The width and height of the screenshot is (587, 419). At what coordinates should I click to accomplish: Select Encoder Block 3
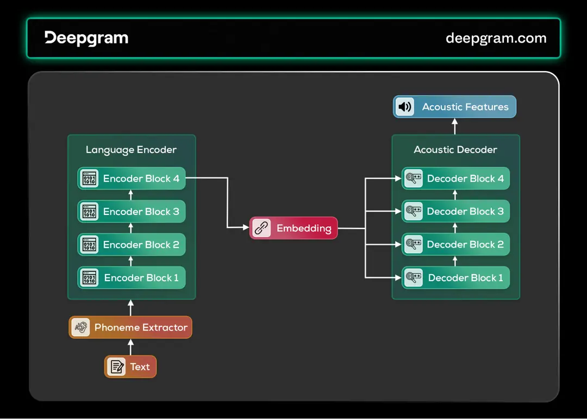click(x=131, y=211)
